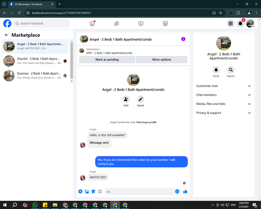Mute conversation with the bell icon
261x209 pixels.
click(x=216, y=70)
